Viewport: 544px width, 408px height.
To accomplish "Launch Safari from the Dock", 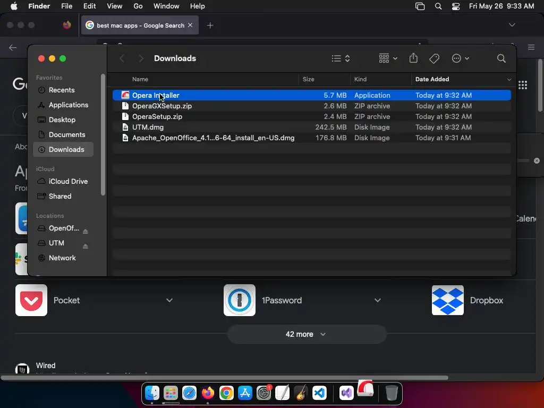I will pos(190,393).
